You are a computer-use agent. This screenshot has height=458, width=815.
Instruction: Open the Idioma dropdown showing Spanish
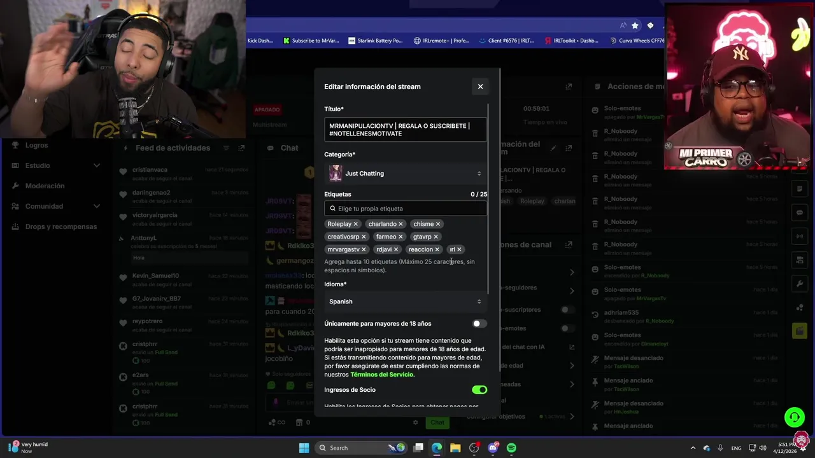[x=406, y=302]
